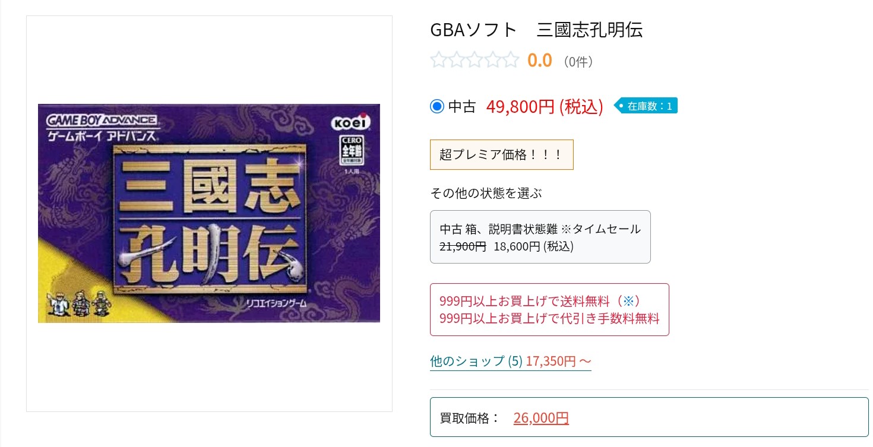873x447 pixels.
Task: Click the fourth rating star
Action: (493, 60)
